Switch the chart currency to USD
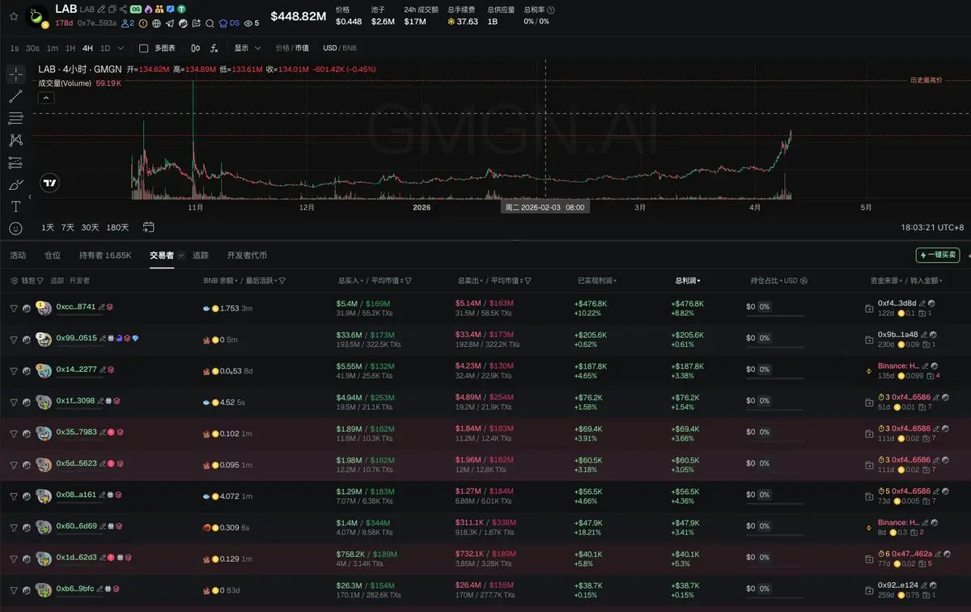 point(330,49)
